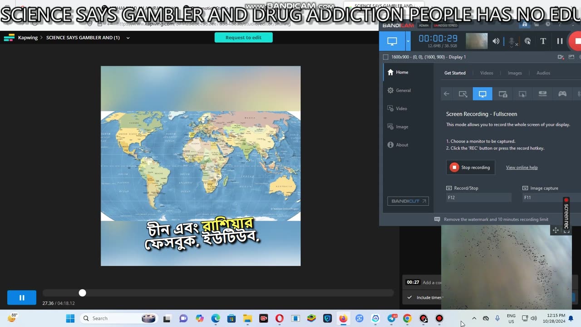Switch to the Audios tab
Screen dimensions: 581x327
coord(543,73)
